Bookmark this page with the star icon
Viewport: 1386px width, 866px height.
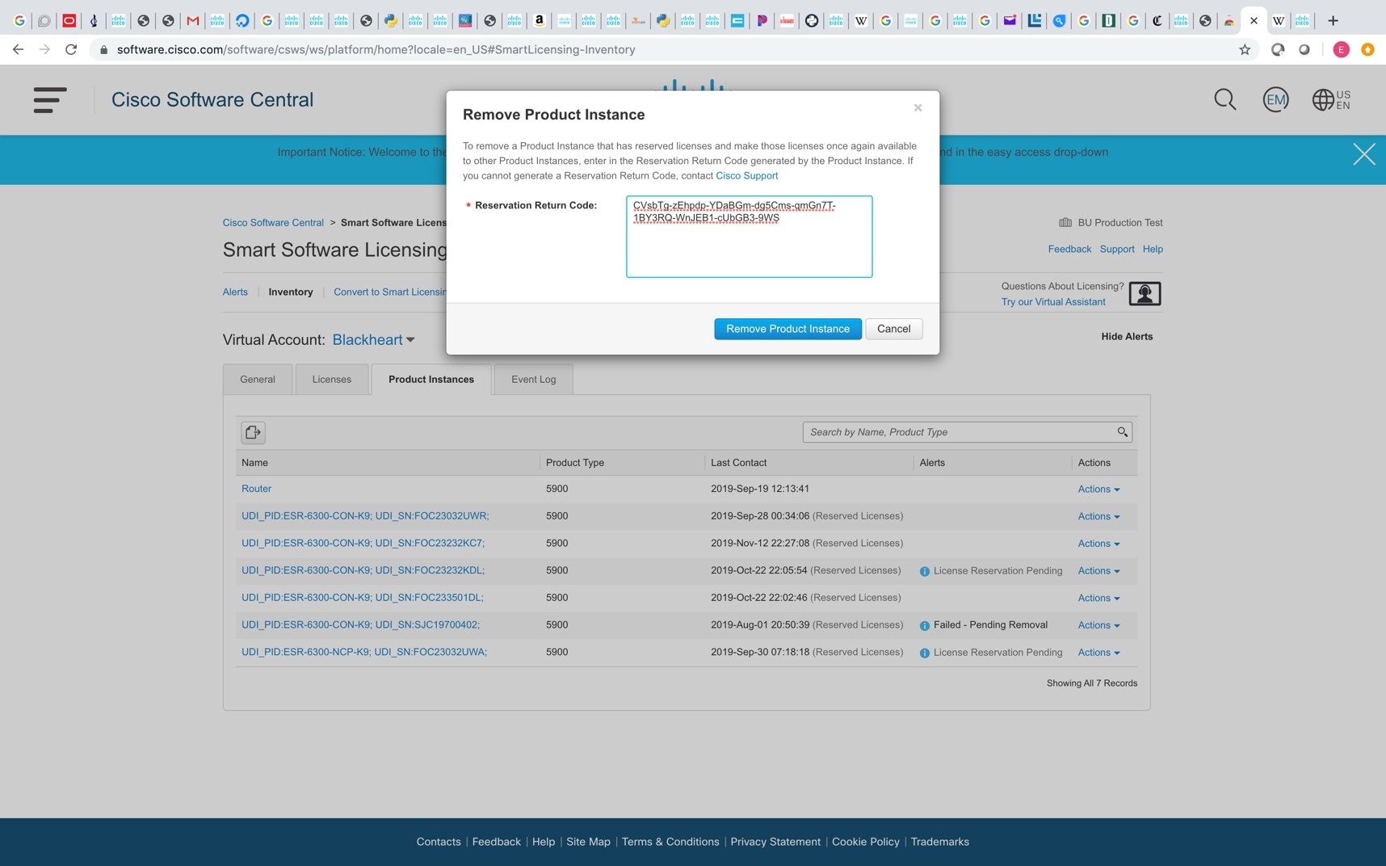pyautogui.click(x=1245, y=49)
